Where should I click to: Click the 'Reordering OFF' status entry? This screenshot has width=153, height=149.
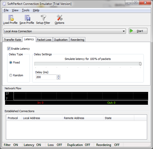[x=108, y=145]
